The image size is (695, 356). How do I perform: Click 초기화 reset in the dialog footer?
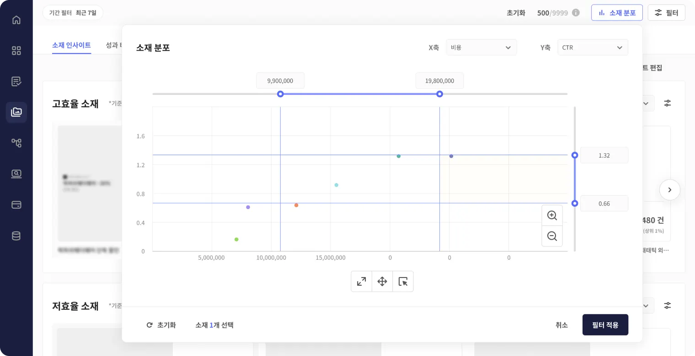pyautogui.click(x=161, y=325)
